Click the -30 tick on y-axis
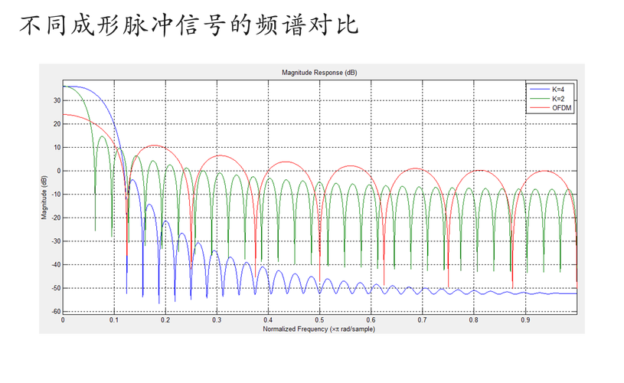This screenshot has height=383, width=624. click(x=55, y=241)
